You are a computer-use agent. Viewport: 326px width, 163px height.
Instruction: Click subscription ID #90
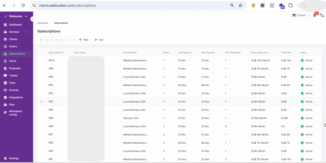pyautogui.click(x=51, y=110)
